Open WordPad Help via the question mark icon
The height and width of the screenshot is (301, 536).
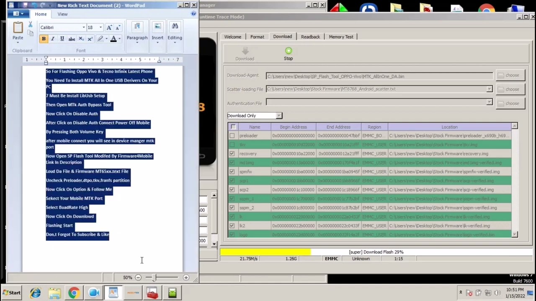click(193, 14)
